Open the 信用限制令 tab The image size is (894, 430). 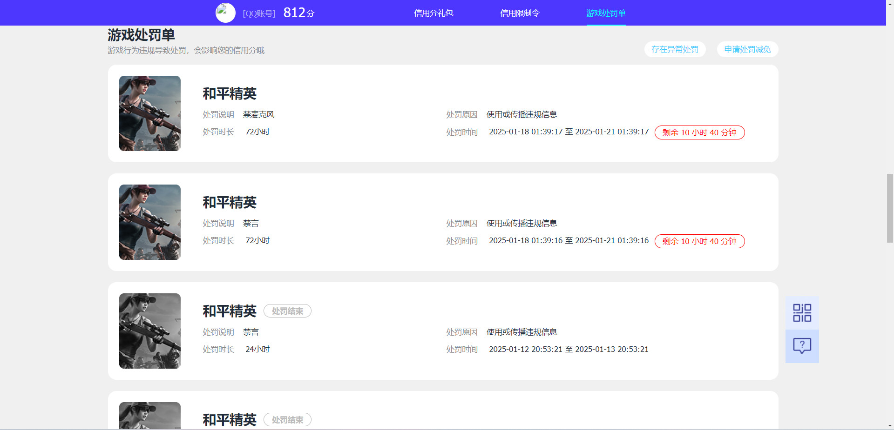[x=520, y=13]
